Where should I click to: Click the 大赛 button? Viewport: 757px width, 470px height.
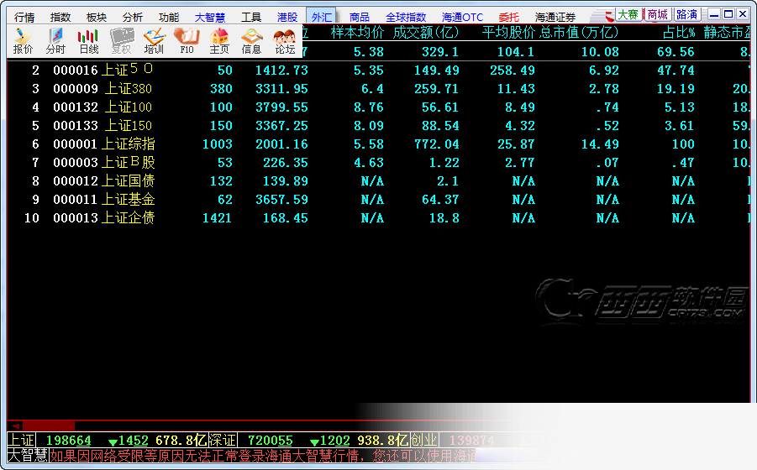tap(628, 14)
